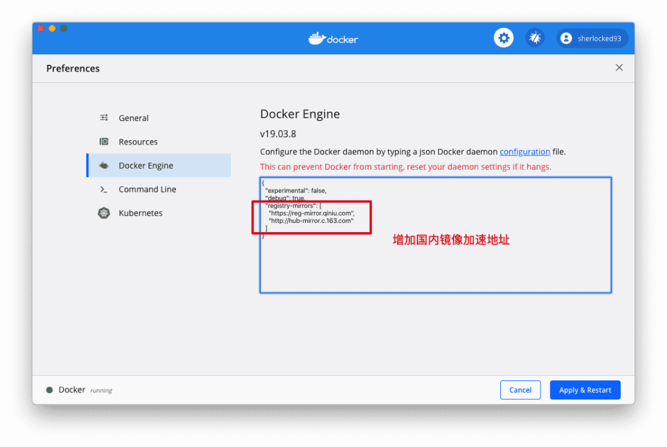Click the Docker Engine whale icon
The height and width of the screenshot is (447, 667).
(104, 165)
